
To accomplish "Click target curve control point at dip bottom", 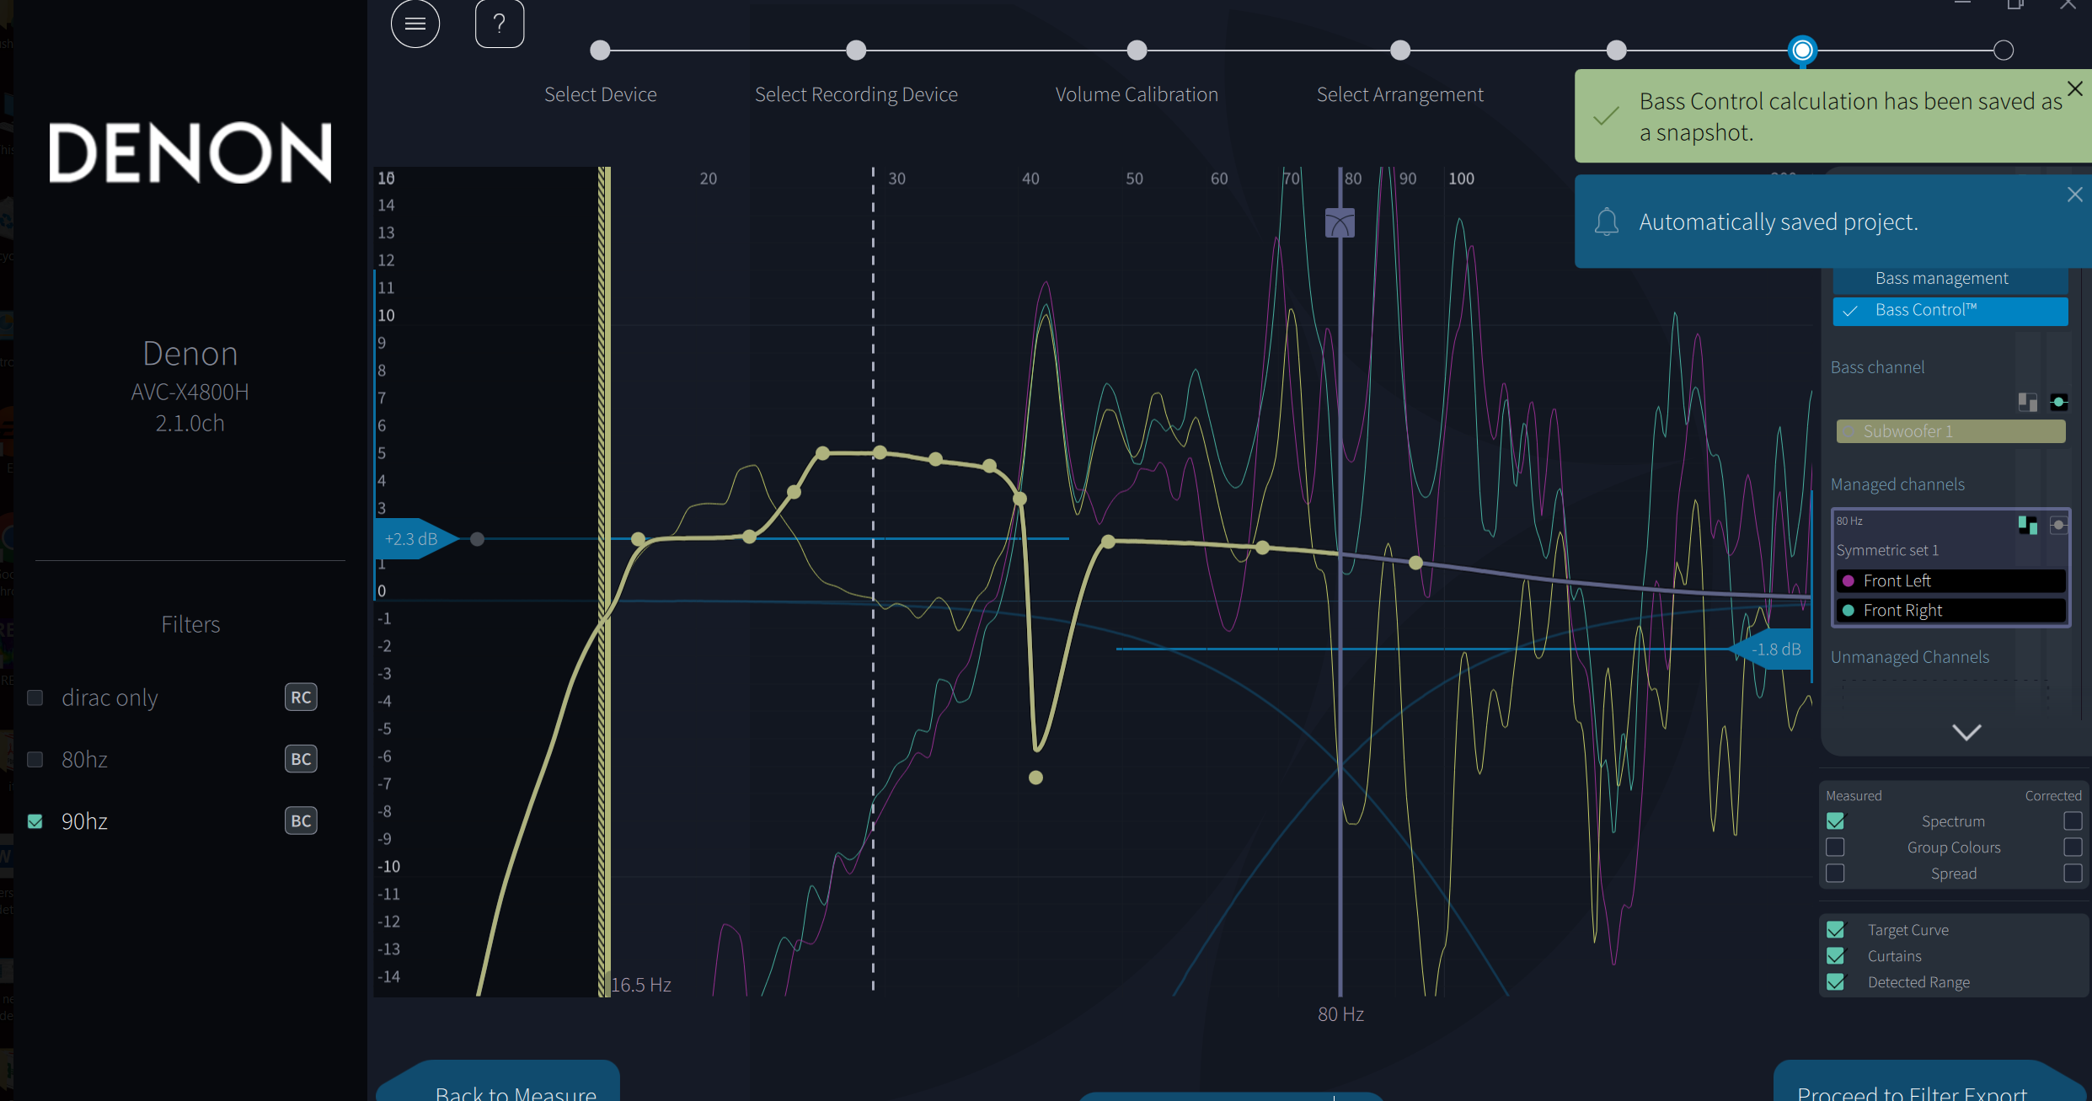I will (1035, 778).
